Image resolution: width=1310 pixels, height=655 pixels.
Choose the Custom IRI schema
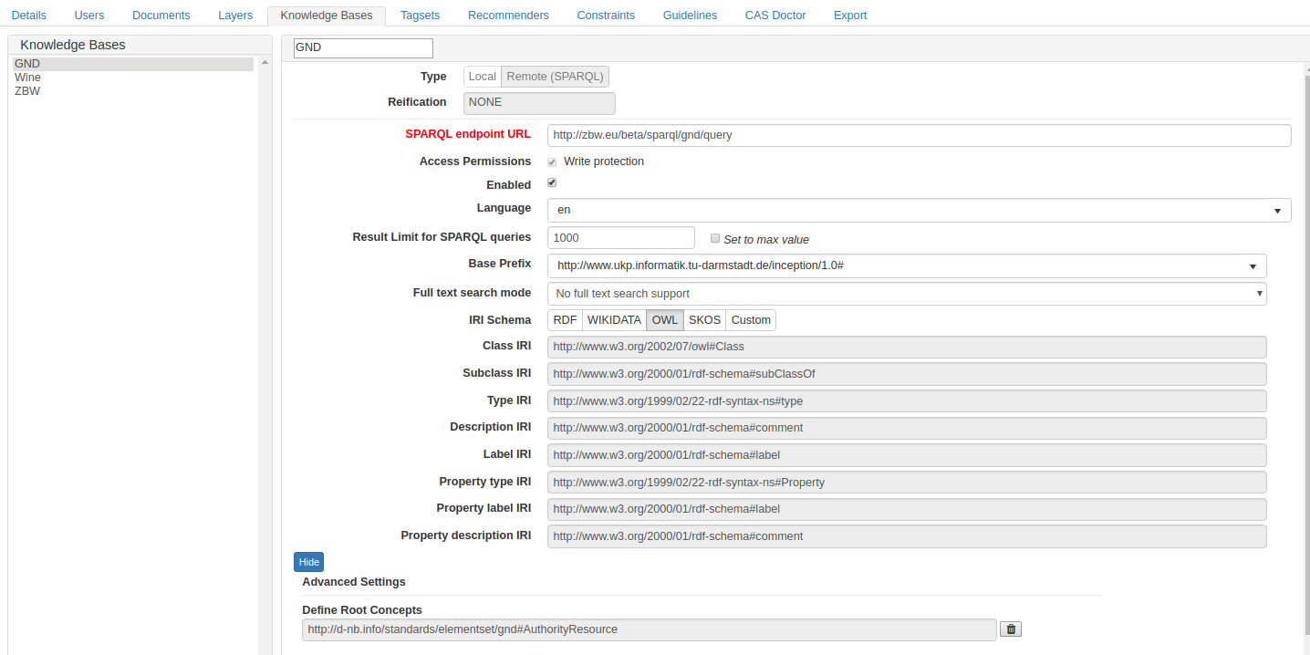pyautogui.click(x=750, y=319)
